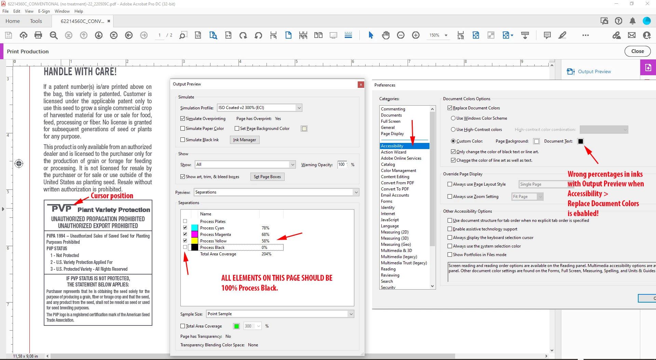
Task: Expand the left navigation pane arrow
Action: point(3,209)
